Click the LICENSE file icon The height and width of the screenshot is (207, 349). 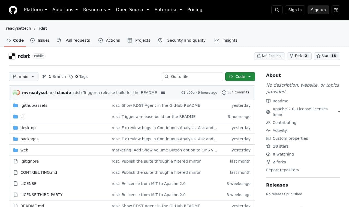(x=16, y=184)
